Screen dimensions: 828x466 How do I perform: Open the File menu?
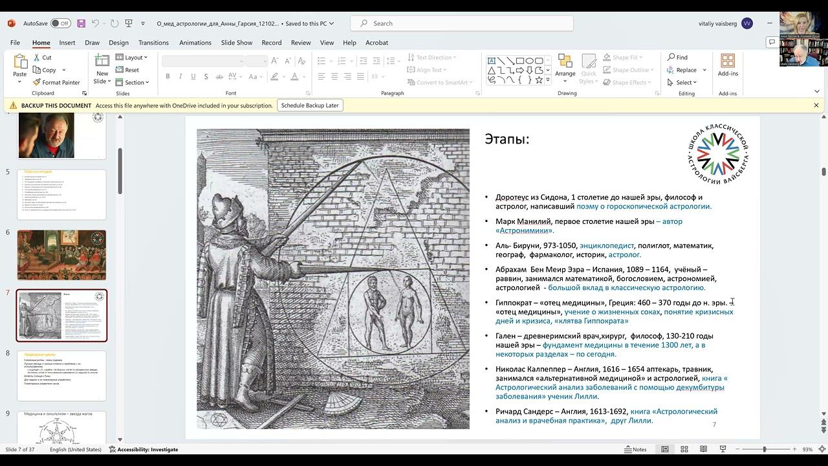(x=15, y=43)
